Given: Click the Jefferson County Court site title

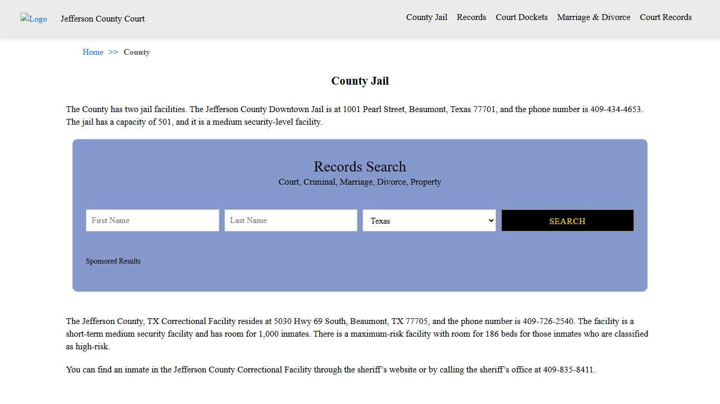Looking at the screenshot, I should click(x=102, y=19).
